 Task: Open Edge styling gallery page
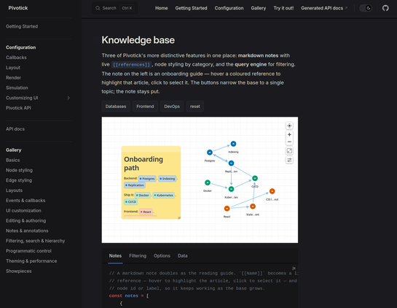coord(19,180)
